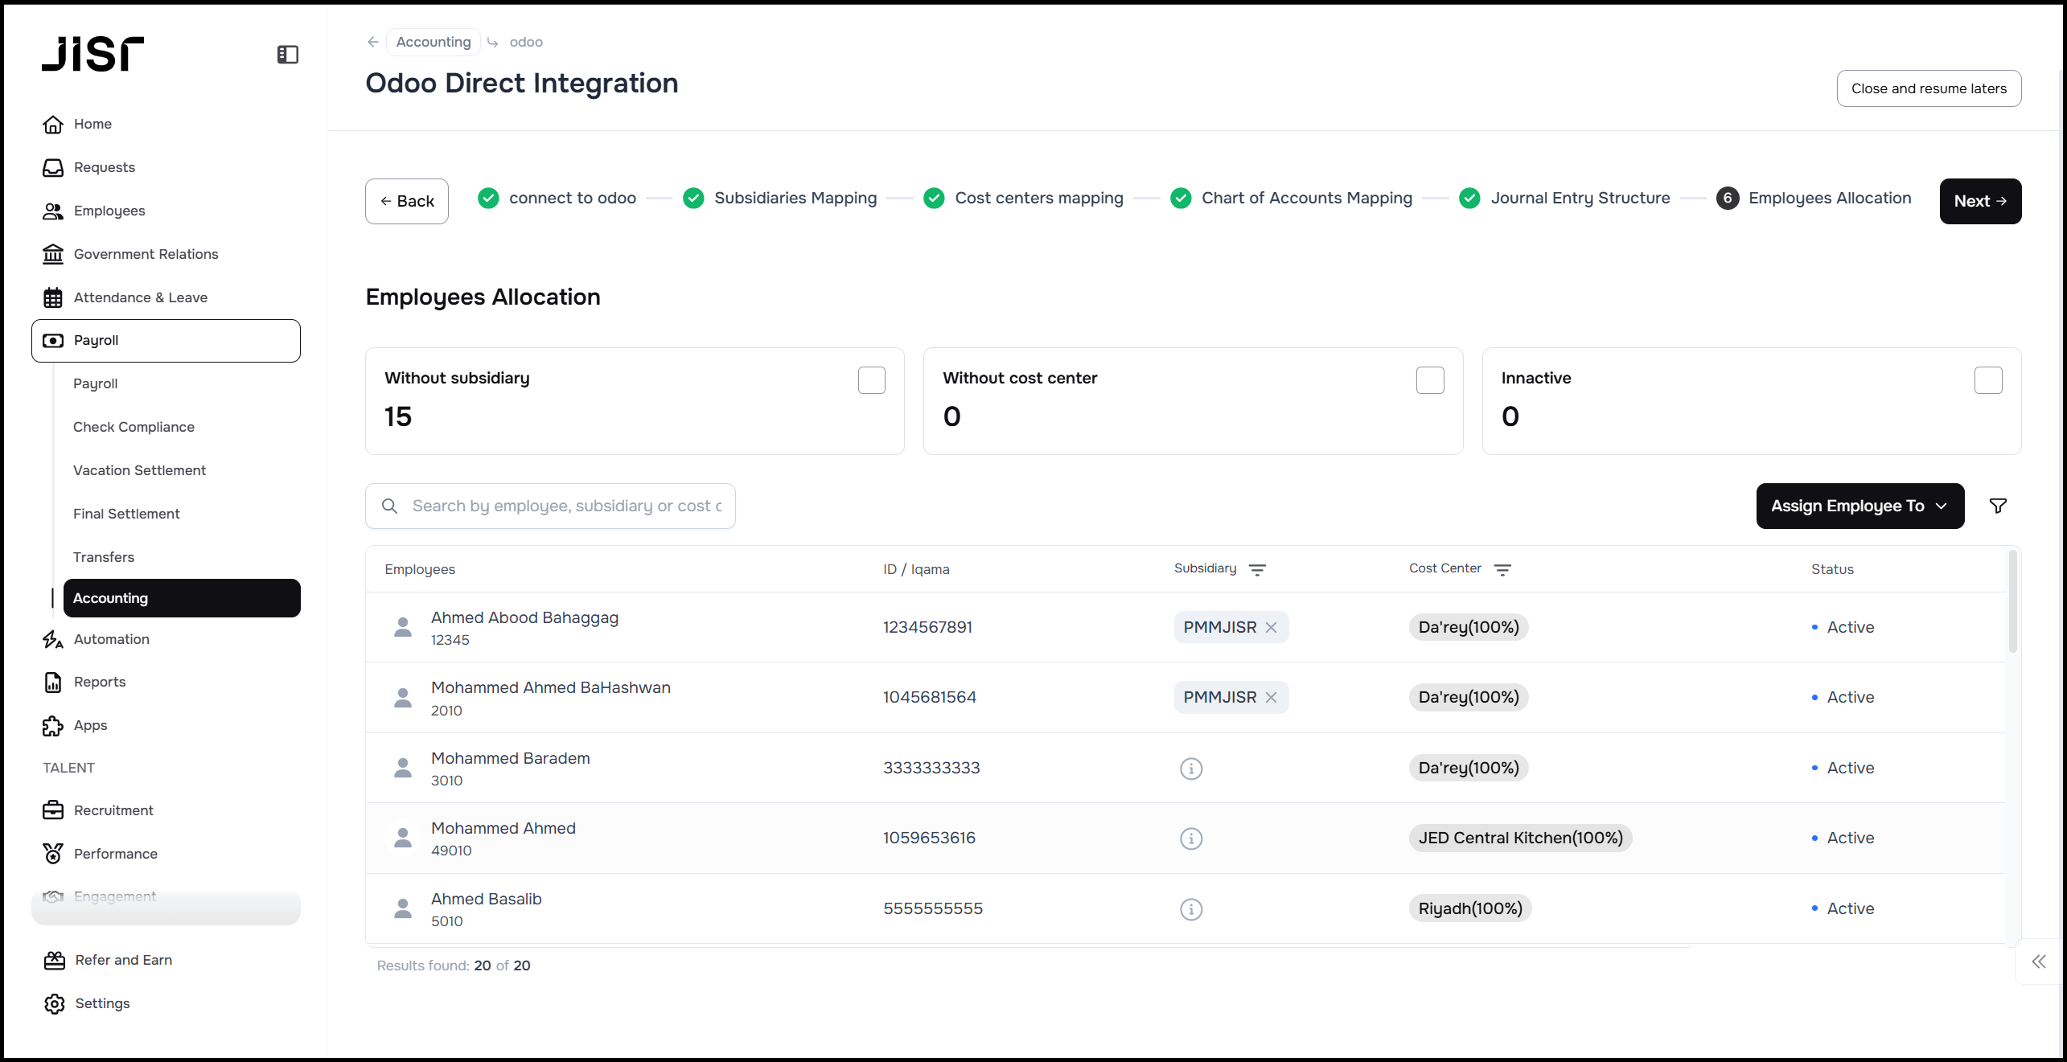
Task: Click the funnel filter icon beside Assign Employee To
Action: [x=1998, y=506]
